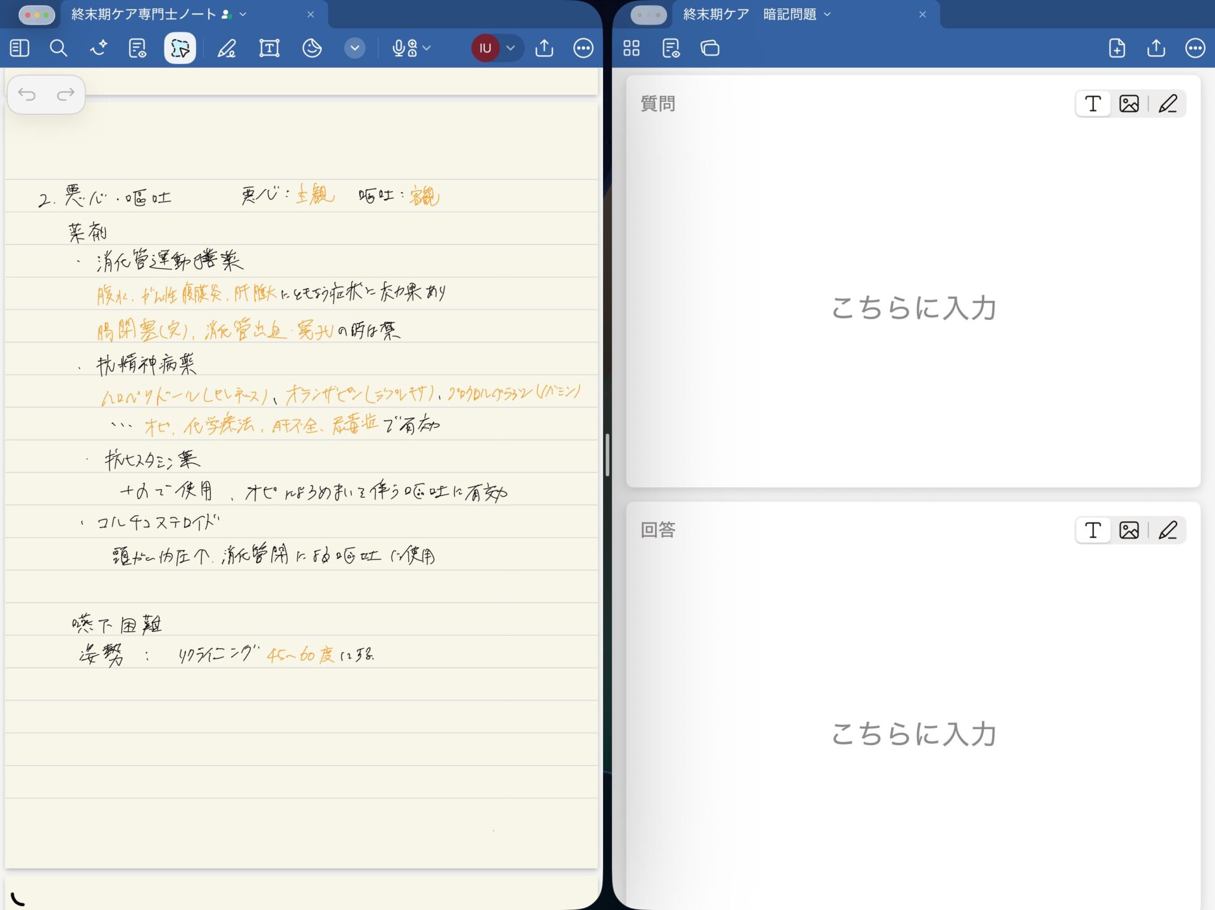Viewport: 1215px width, 910px height.
Task: Open the sticker shapes tool
Action: [311, 48]
